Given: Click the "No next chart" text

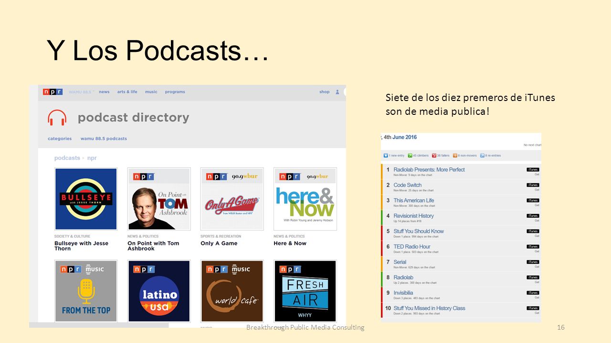Looking at the screenshot, I should pos(532,145).
